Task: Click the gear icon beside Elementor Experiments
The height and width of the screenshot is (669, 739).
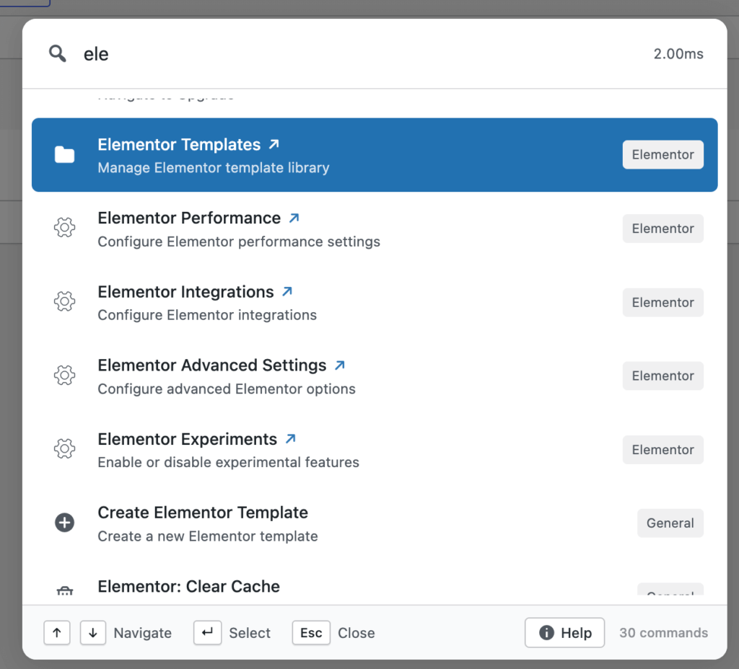Action: (64, 448)
